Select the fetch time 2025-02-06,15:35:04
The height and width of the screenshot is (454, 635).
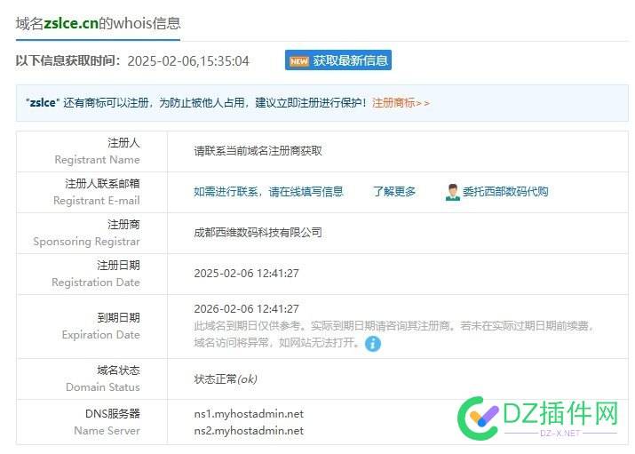[x=188, y=60]
